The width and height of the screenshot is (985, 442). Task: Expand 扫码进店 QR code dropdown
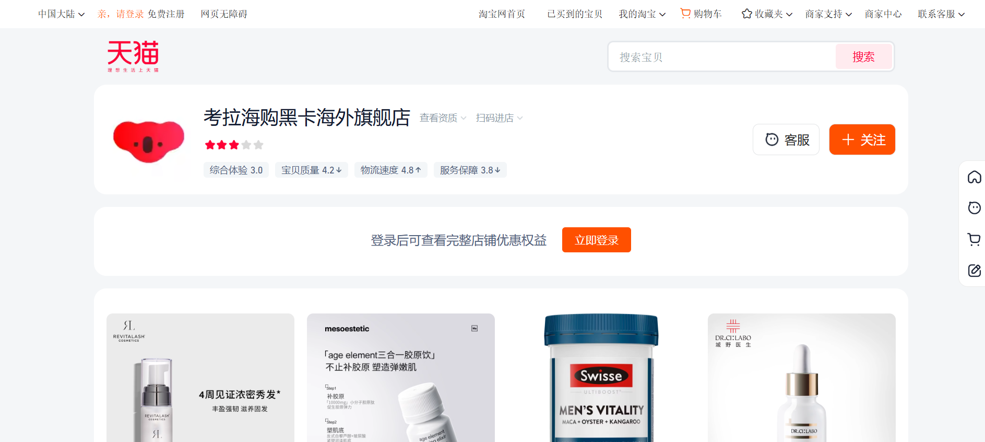pyautogui.click(x=500, y=118)
